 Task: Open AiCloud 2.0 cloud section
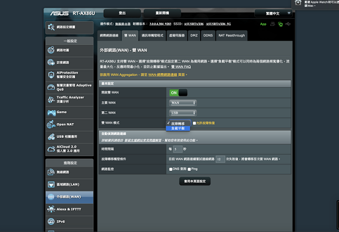pyautogui.click(x=69, y=149)
